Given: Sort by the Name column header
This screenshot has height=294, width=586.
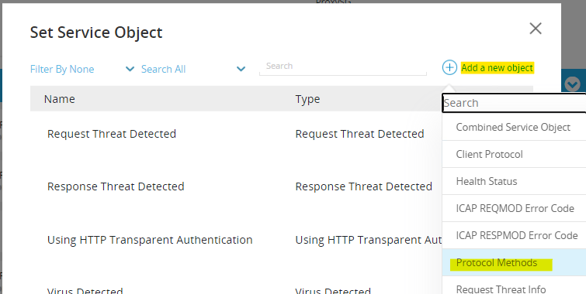Looking at the screenshot, I should click(x=60, y=99).
